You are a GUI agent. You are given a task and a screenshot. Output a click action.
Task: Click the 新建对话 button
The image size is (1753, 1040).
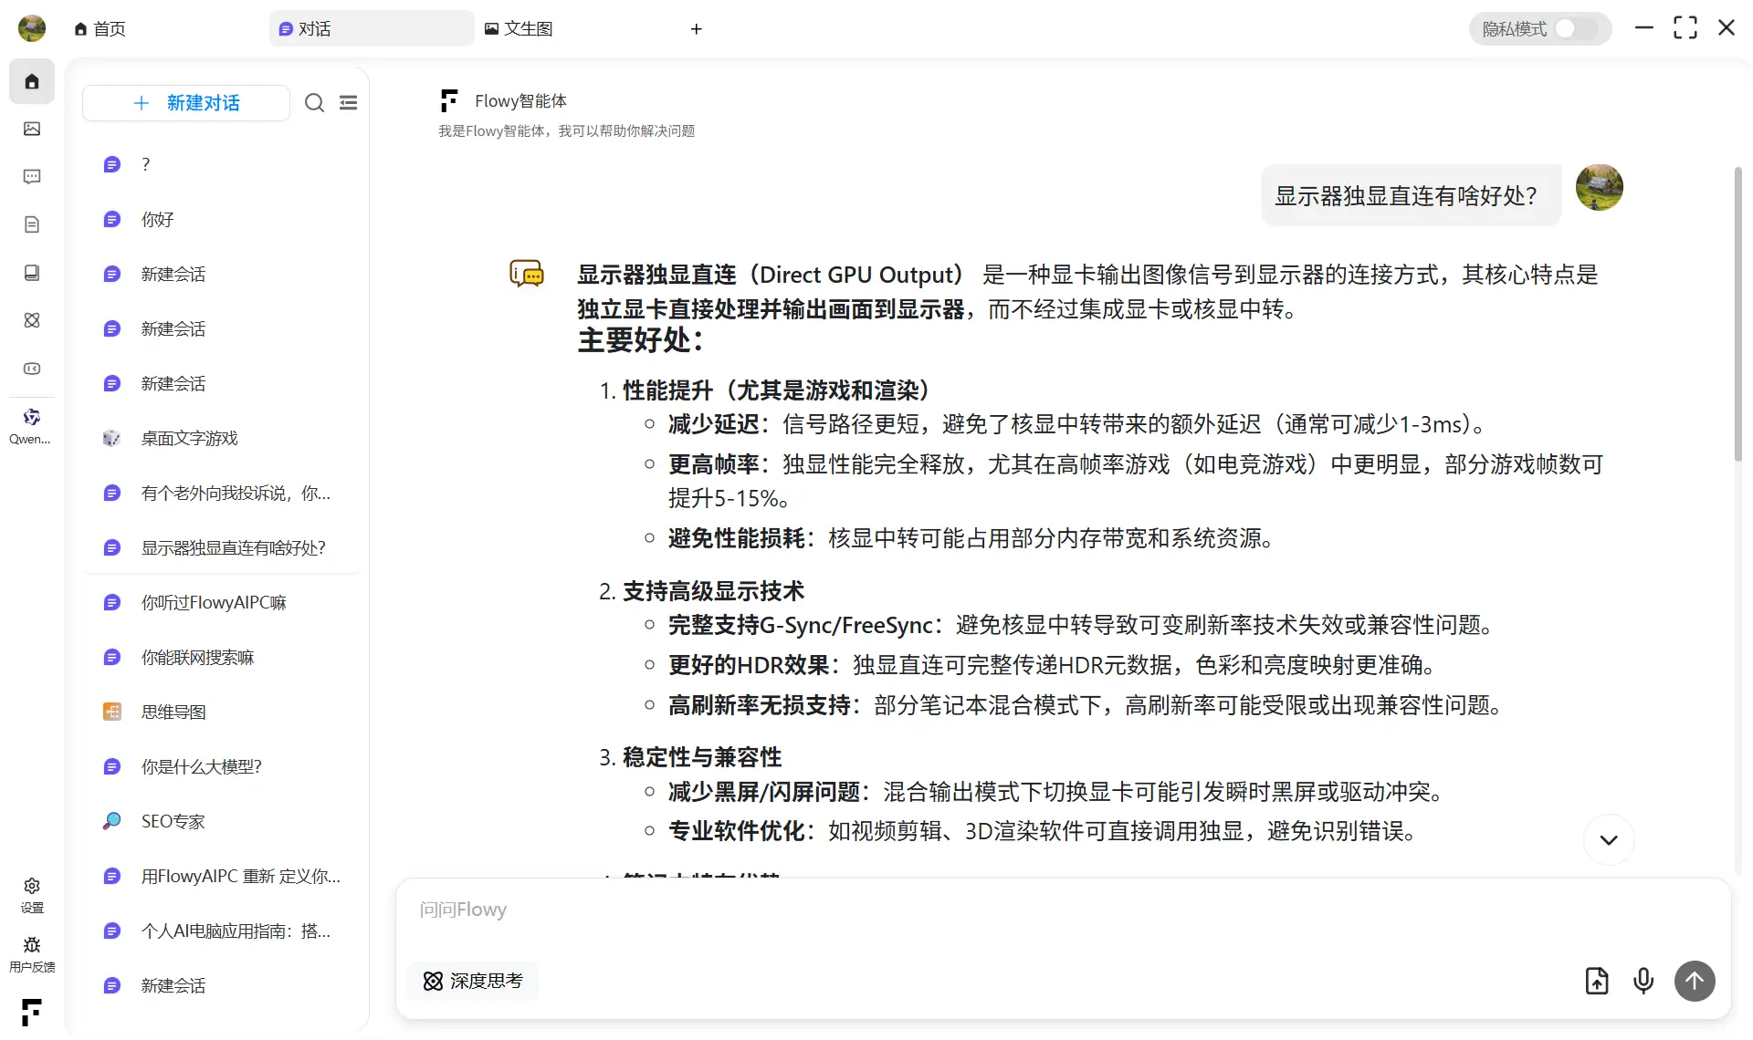tap(186, 103)
